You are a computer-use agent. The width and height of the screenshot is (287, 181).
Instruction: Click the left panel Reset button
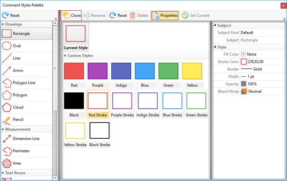click(11, 16)
